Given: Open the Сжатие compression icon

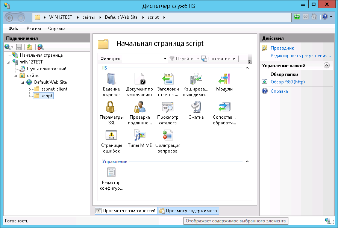Looking at the screenshot, I should click(196, 108).
